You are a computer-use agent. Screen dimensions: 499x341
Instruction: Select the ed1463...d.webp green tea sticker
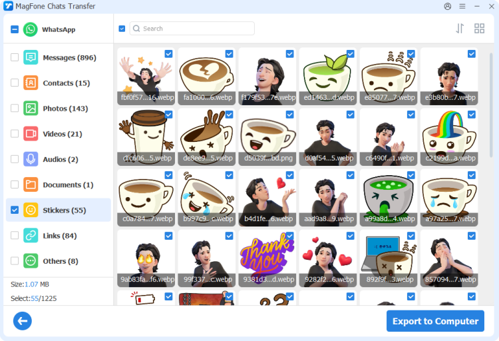click(328, 76)
